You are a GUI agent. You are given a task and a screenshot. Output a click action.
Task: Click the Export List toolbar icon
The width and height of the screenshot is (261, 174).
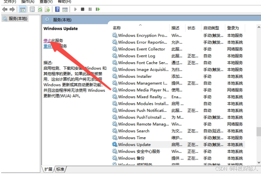(47, 9)
